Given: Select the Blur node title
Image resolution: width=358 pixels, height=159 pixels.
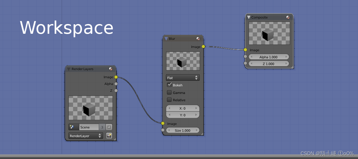Looking at the screenshot, I should click(x=172, y=39).
